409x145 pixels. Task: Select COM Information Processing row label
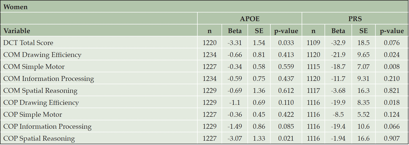click(49, 79)
